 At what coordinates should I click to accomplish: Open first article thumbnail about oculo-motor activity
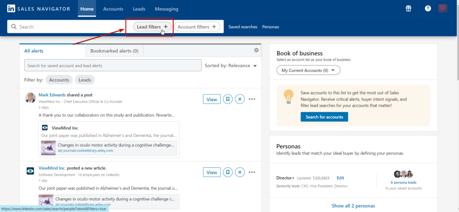(48, 148)
